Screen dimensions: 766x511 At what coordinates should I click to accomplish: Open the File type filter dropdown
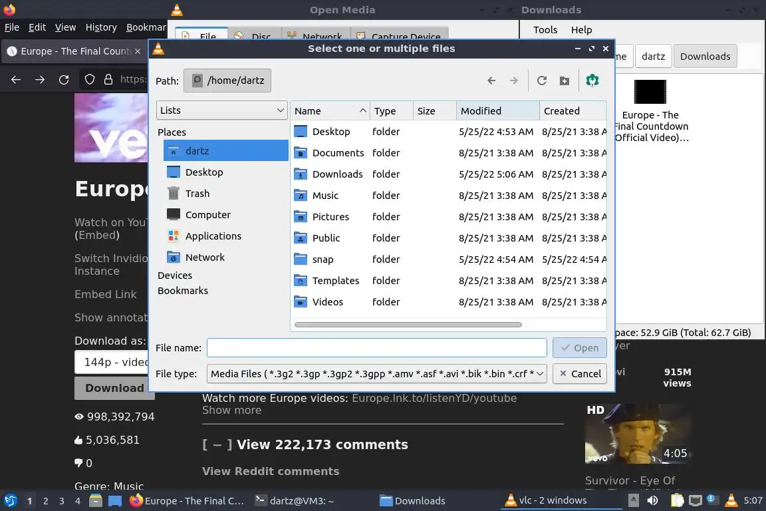click(376, 373)
